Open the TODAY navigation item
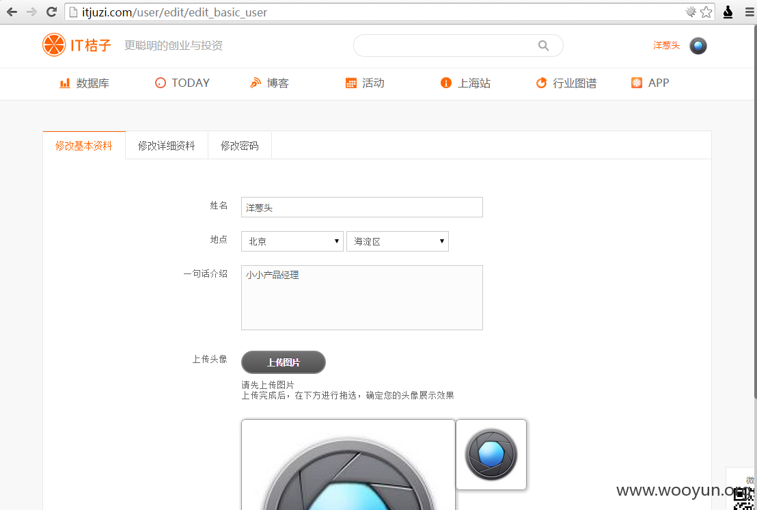The image size is (757, 510). (x=182, y=83)
